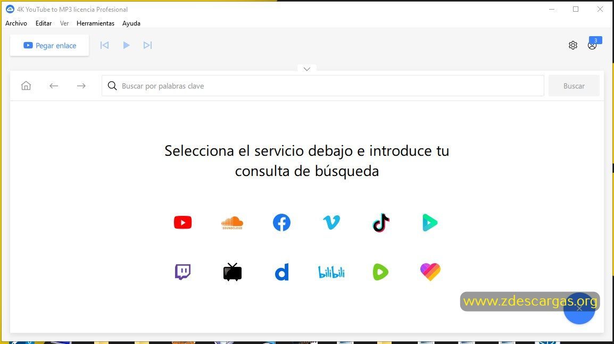The height and width of the screenshot is (344, 614).
Task: Skip to the next track
Action: pyautogui.click(x=147, y=45)
